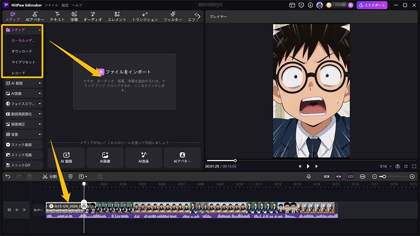Open the ファイル menu
The image size is (420, 236).
pyautogui.click(x=51, y=5)
